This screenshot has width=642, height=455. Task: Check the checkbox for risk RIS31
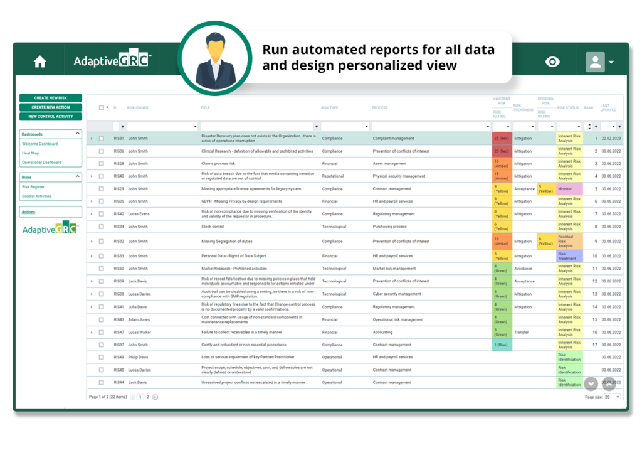(102, 138)
